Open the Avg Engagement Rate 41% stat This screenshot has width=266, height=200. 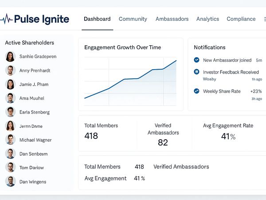228,132
